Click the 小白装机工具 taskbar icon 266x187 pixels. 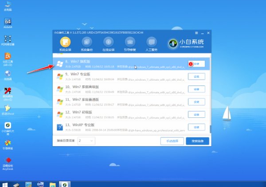(x=65, y=184)
